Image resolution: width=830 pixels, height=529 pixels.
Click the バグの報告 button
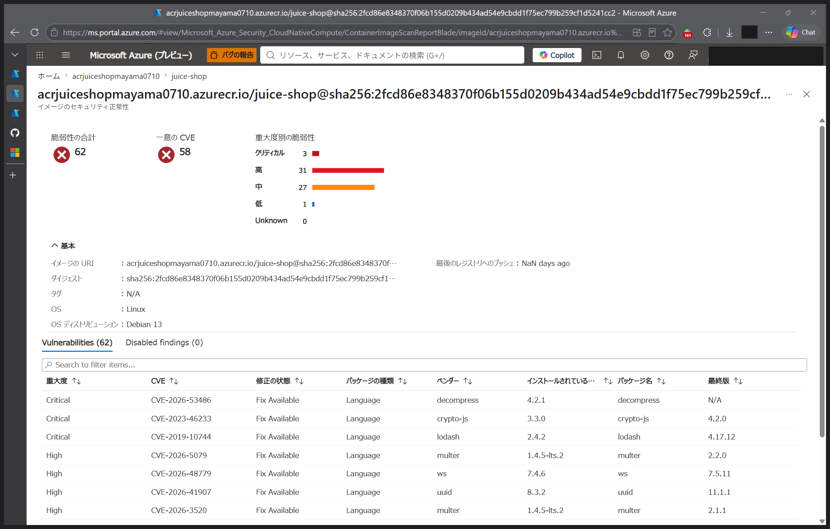232,55
